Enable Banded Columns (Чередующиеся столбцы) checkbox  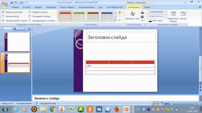(30, 20)
